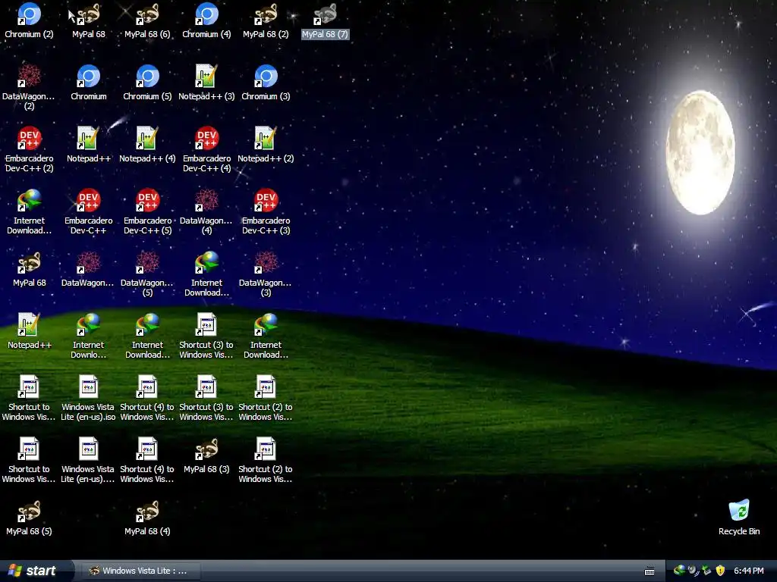This screenshot has width=777, height=582.
Task: Open Internet Download Manager tray icon
Action: tap(679, 571)
